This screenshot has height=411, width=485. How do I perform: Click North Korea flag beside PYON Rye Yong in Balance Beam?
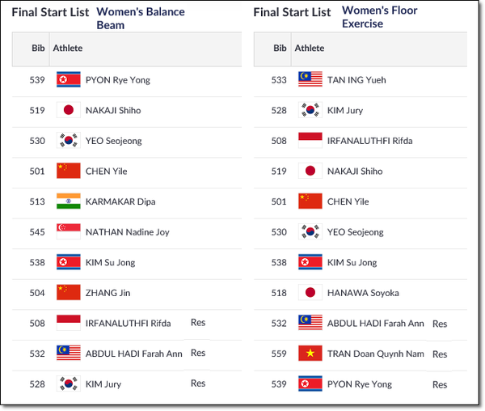tap(69, 79)
